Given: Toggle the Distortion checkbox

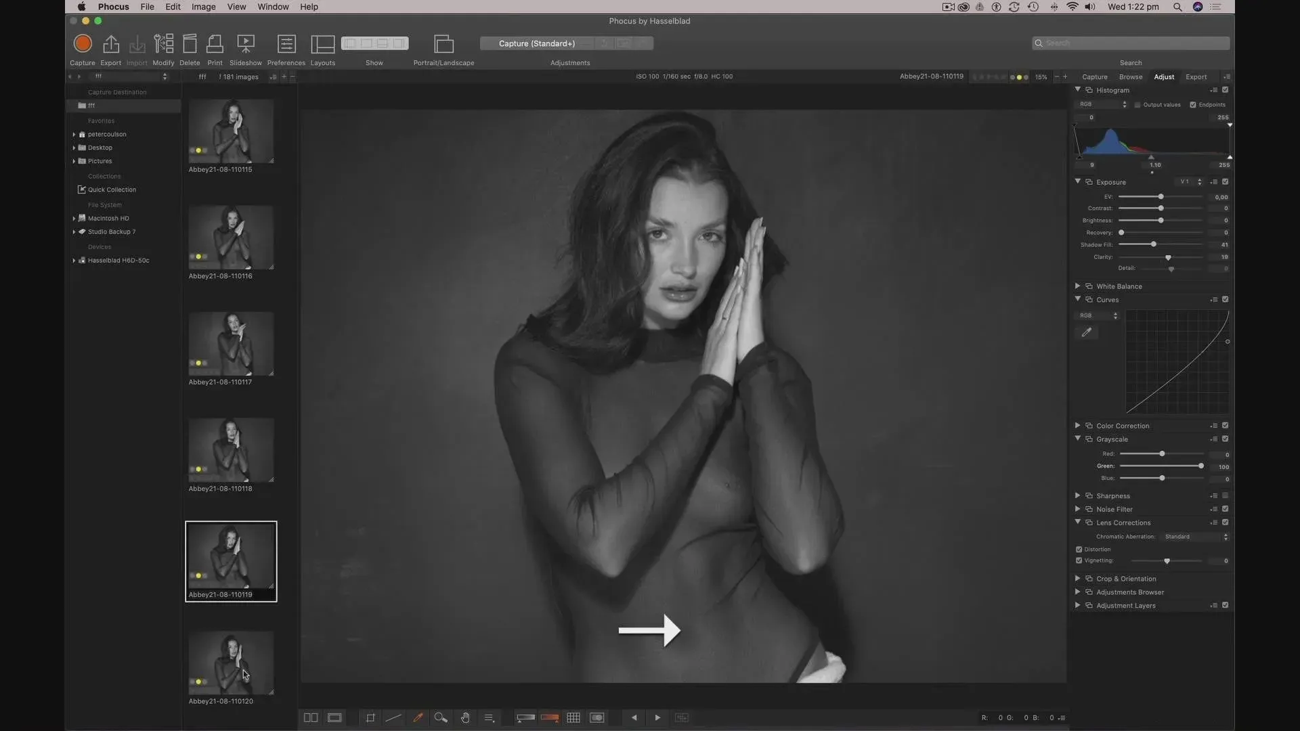Looking at the screenshot, I should (x=1079, y=550).
